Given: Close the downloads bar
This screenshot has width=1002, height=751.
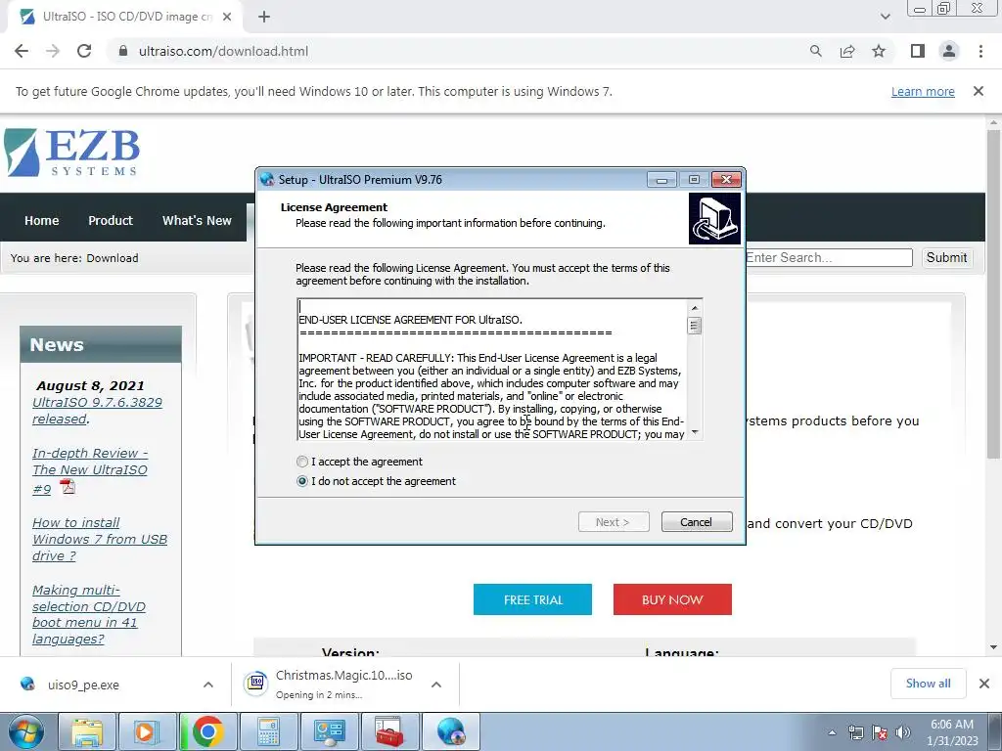Looking at the screenshot, I should click(984, 684).
